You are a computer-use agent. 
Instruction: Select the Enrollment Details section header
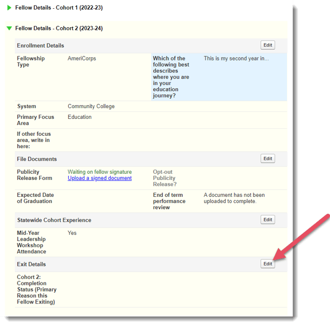click(x=40, y=46)
